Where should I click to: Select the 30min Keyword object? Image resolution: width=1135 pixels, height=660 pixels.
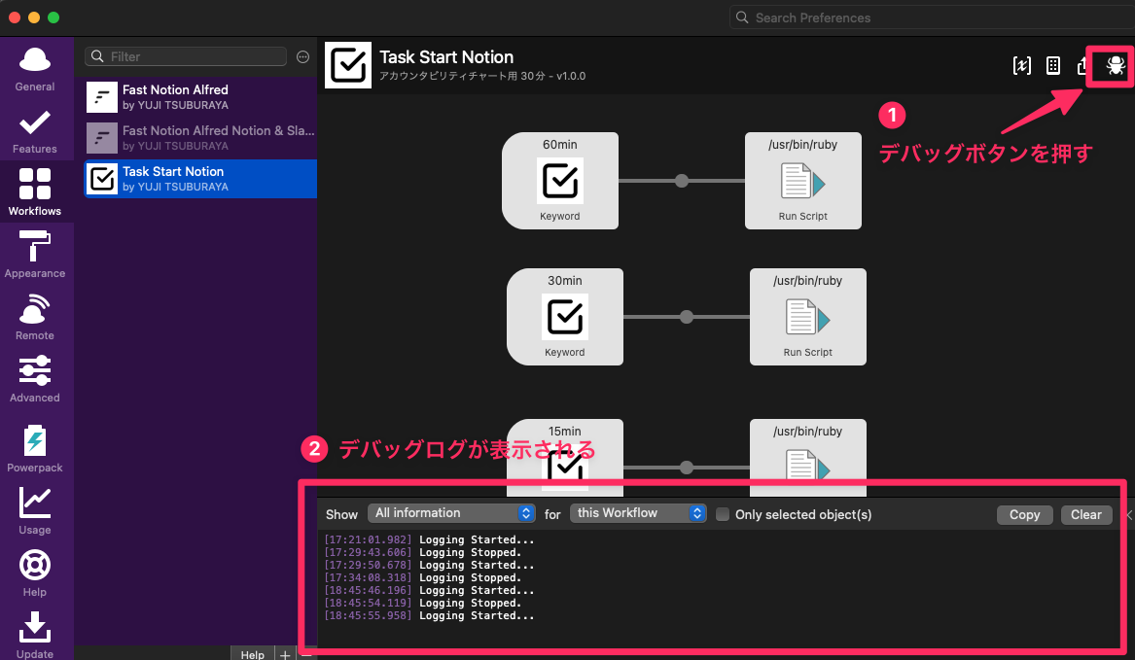pyautogui.click(x=565, y=317)
